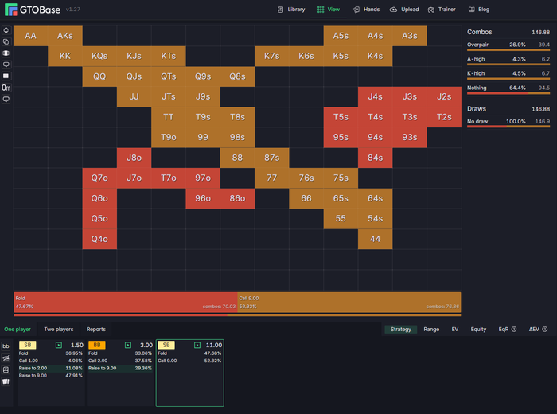Select the Equity display button
This screenshot has width=557, height=414.
coord(478,330)
